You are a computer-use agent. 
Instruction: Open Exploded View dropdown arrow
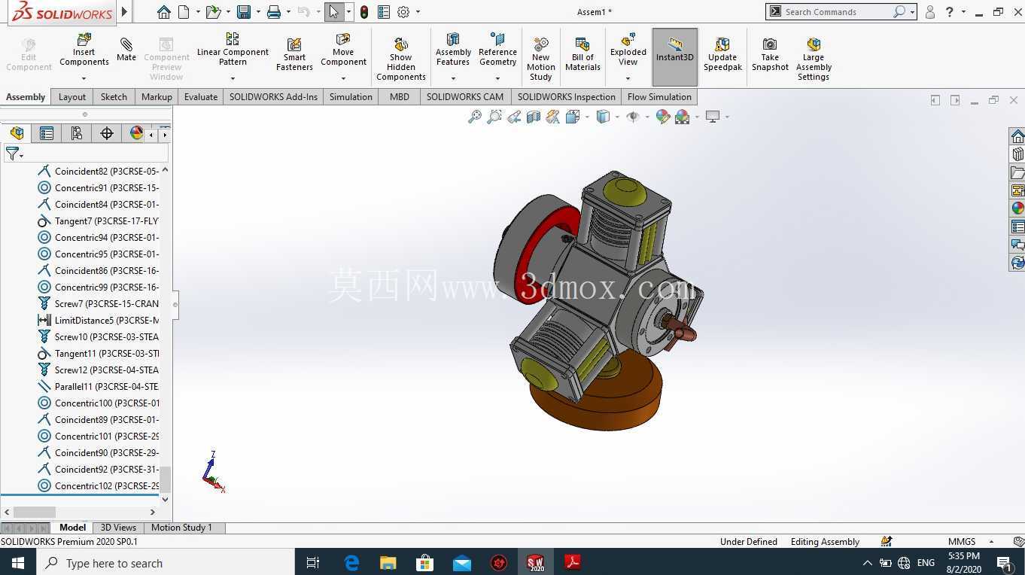(628, 78)
